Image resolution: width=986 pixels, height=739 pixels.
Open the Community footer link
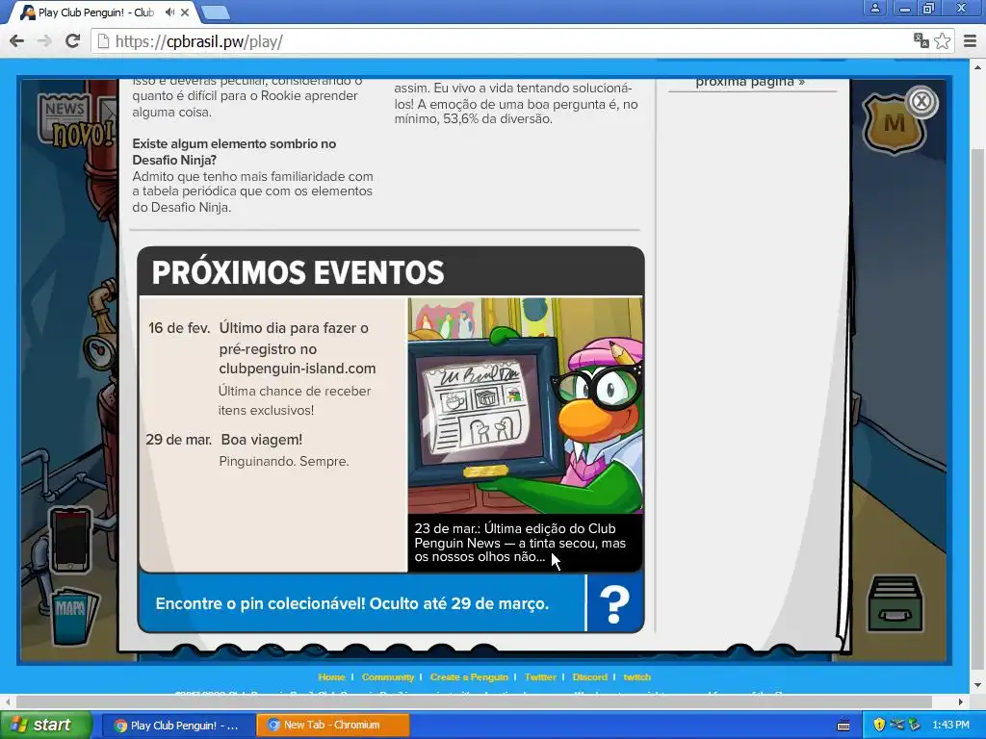[388, 676]
